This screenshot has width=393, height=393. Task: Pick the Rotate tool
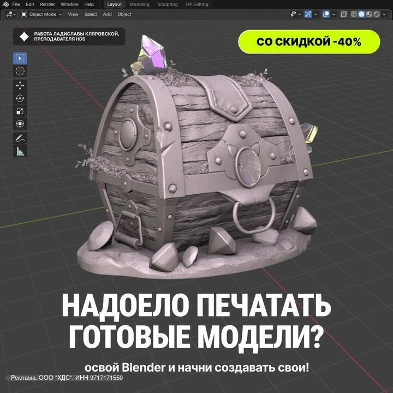[20, 98]
